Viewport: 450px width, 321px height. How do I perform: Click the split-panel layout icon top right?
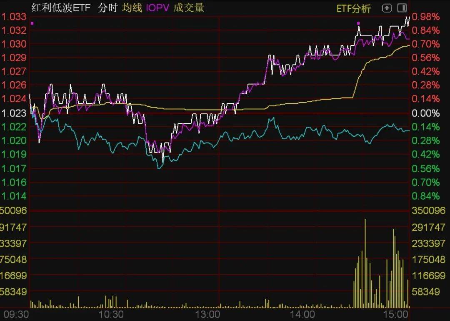(x=402, y=8)
